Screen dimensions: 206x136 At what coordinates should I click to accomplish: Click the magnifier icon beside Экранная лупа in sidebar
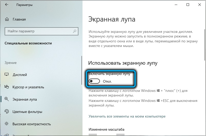pyautogui.click(x=7, y=99)
